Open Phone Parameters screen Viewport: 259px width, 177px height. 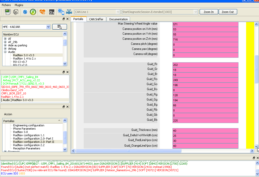[x=24, y=129]
